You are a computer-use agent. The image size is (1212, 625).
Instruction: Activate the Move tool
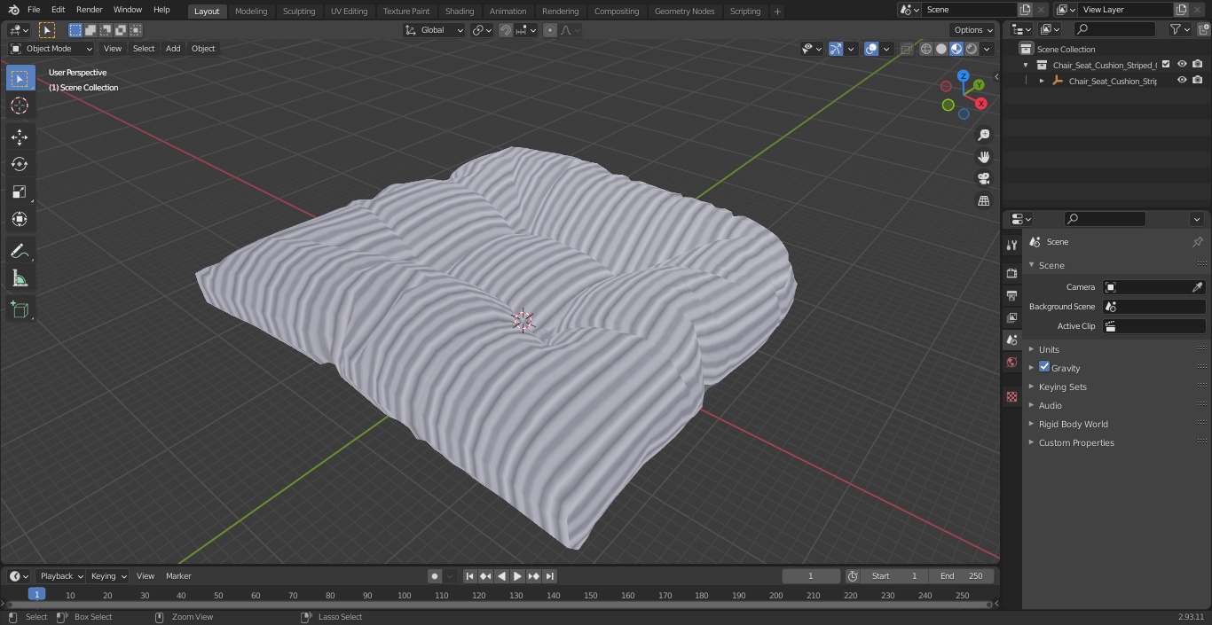pos(20,137)
